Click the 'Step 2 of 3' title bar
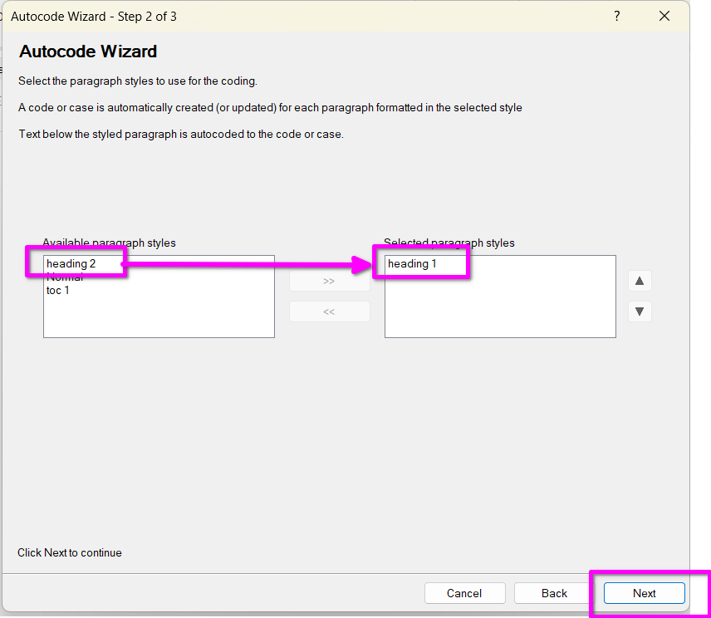The height and width of the screenshot is (618, 711). [x=94, y=17]
